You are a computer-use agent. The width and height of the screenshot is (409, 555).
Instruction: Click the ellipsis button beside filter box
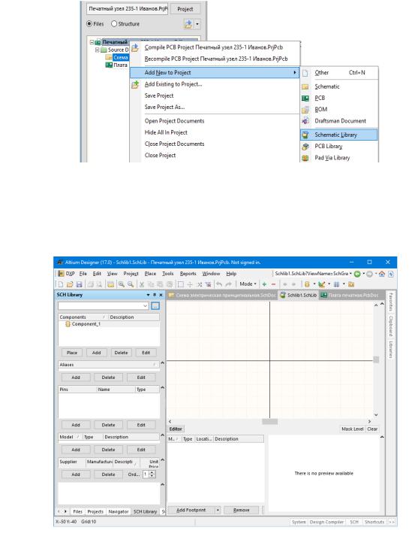click(155, 306)
